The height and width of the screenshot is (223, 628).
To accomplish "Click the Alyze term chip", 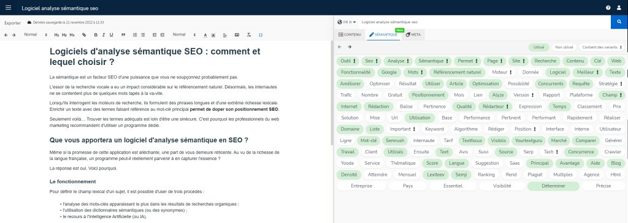I will (x=498, y=95).
